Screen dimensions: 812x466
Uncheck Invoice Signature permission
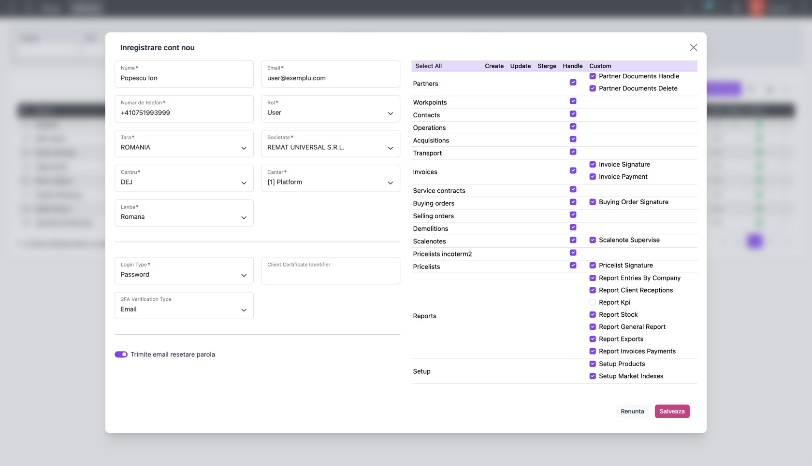coord(593,165)
